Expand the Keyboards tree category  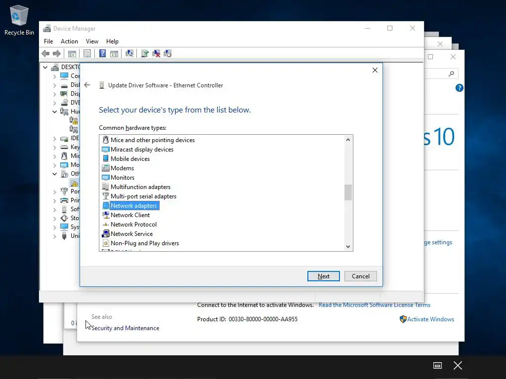coord(54,148)
